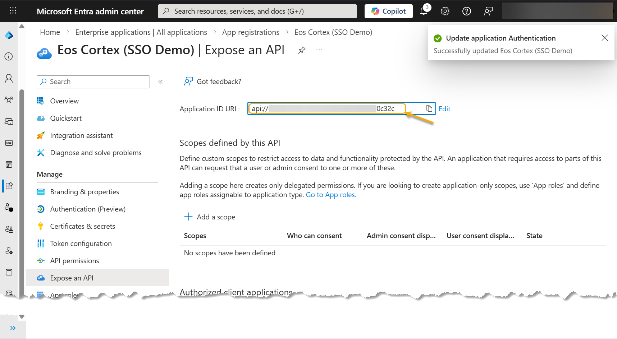The height and width of the screenshot is (339, 617).
Task: Go to Home breadcrumb
Action: (50, 32)
